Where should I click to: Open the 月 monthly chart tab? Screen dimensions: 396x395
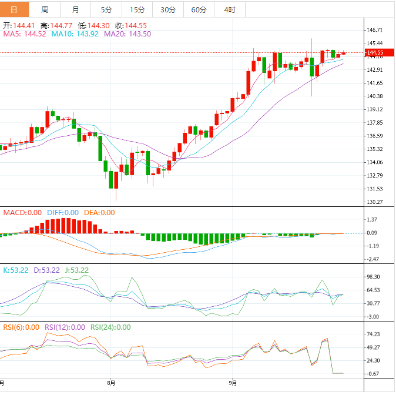(x=76, y=9)
